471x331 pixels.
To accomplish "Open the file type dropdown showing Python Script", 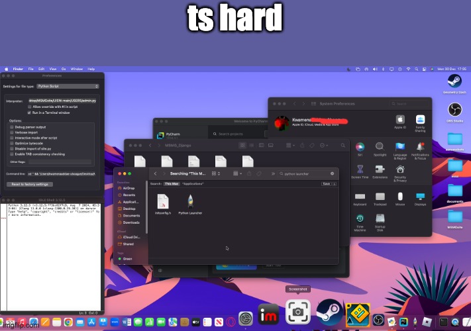I will click(68, 86).
